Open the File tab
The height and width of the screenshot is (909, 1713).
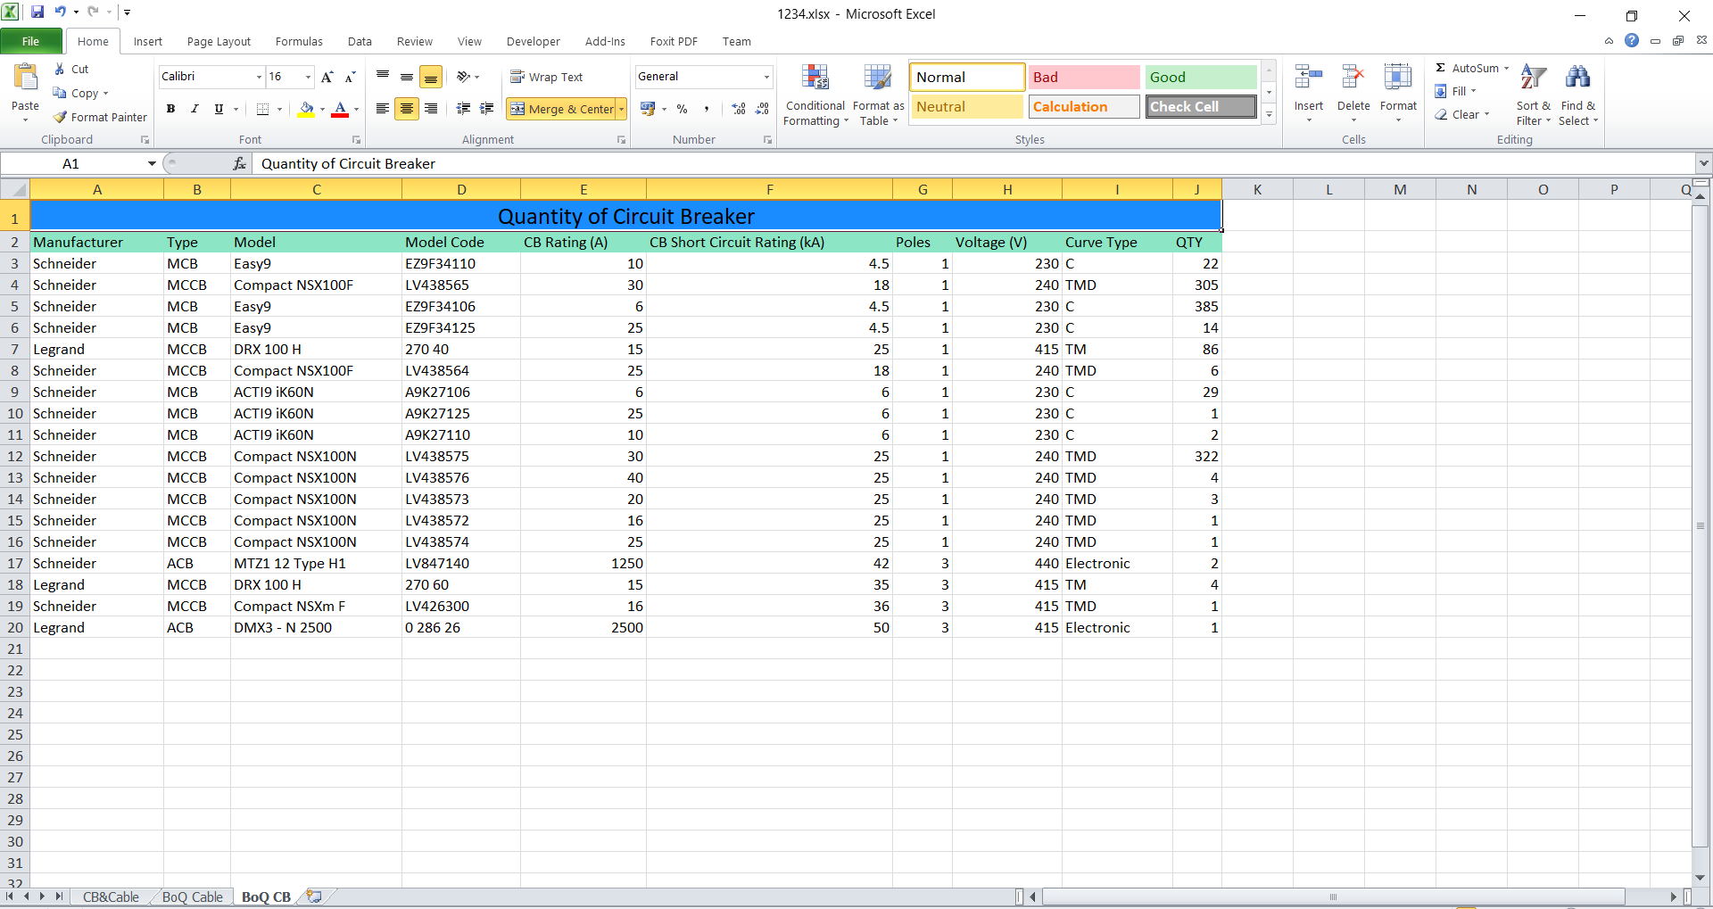tap(30, 41)
